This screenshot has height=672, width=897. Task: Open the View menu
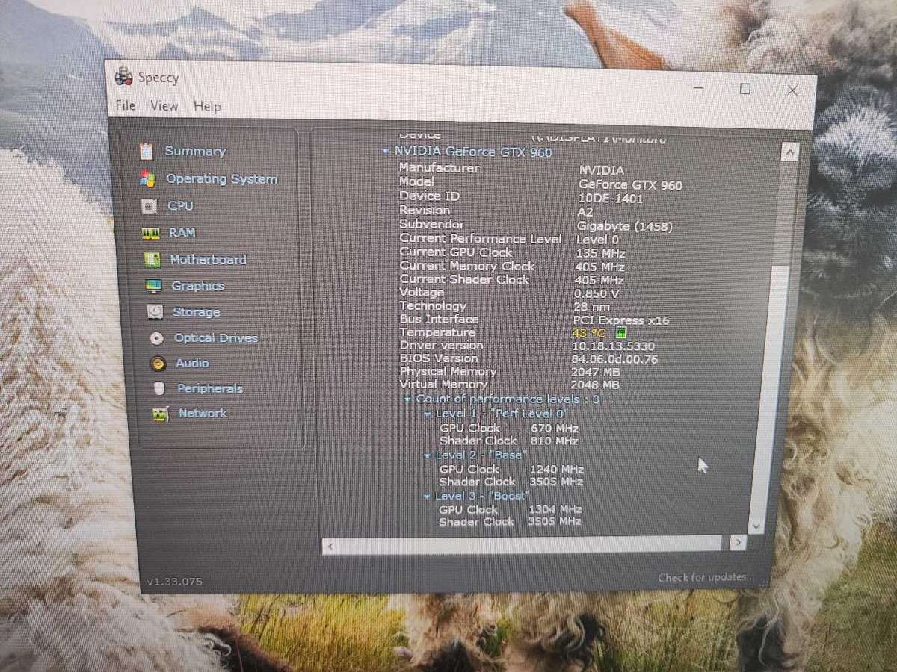pos(164,106)
